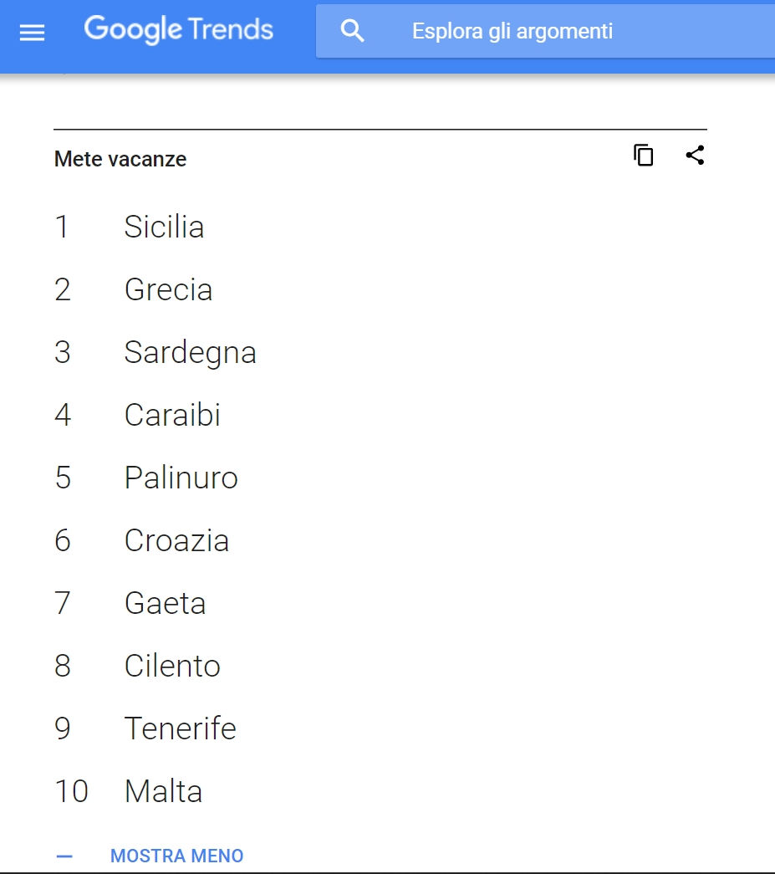Click the search magnifier icon
This screenshot has height=874, width=775.
(x=352, y=31)
